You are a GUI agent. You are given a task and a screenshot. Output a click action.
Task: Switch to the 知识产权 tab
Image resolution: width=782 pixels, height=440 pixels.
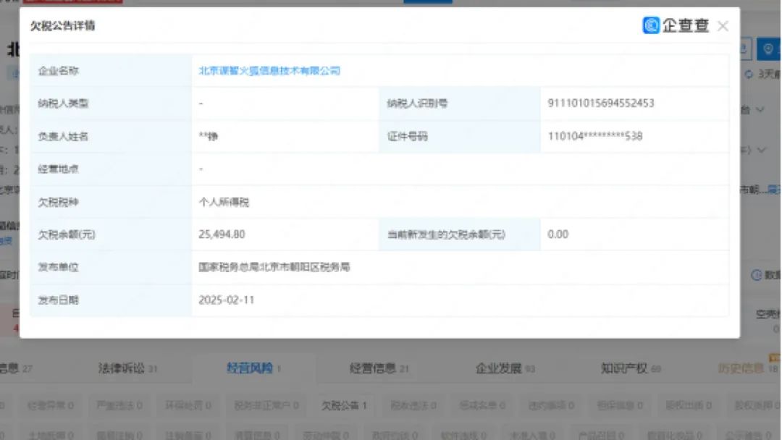click(624, 368)
